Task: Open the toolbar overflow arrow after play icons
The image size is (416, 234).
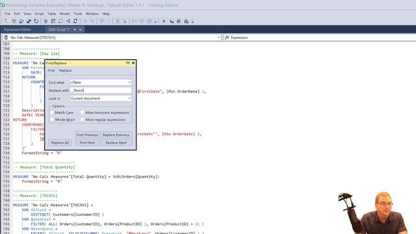Action: click(192, 21)
